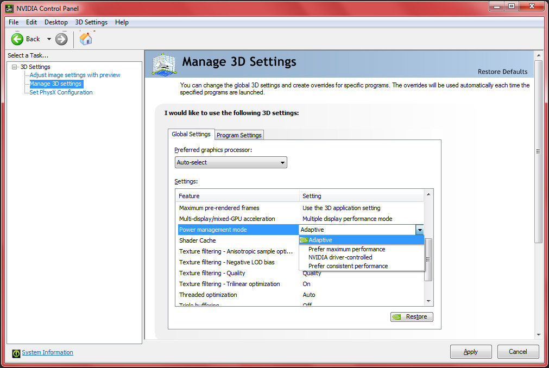Viewport: 549px width, 368px height.
Task: Select the Threaded optimization row
Action: [x=300, y=295]
